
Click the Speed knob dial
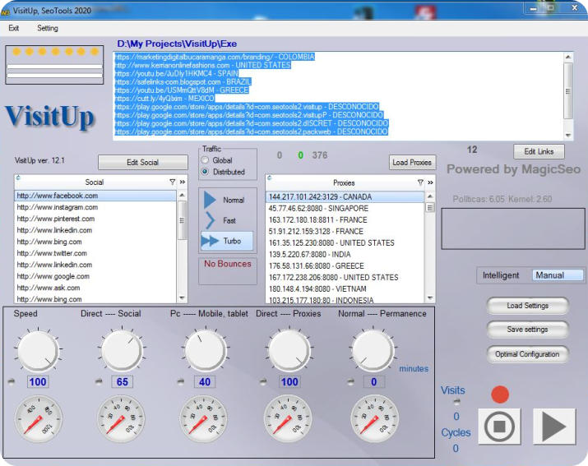tap(38, 351)
